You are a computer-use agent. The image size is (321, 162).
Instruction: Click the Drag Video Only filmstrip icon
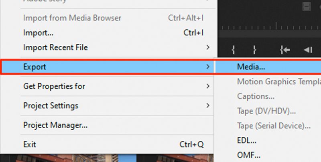tap(307, 6)
